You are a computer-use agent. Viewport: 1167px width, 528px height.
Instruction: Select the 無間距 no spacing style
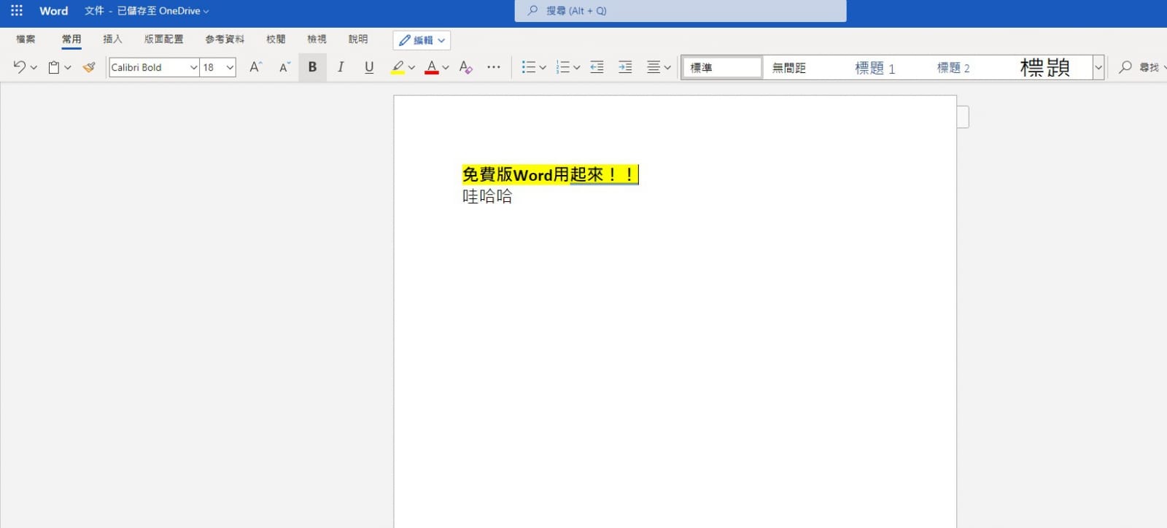(x=788, y=68)
